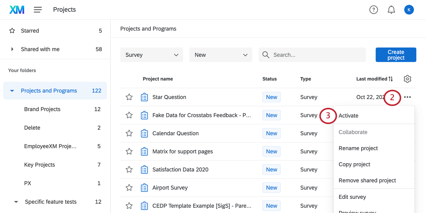The image size is (426, 213).
Task: Click the column settings gear icon
Action: 407,79
